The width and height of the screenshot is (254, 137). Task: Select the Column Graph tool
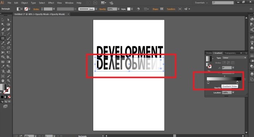click(8, 71)
